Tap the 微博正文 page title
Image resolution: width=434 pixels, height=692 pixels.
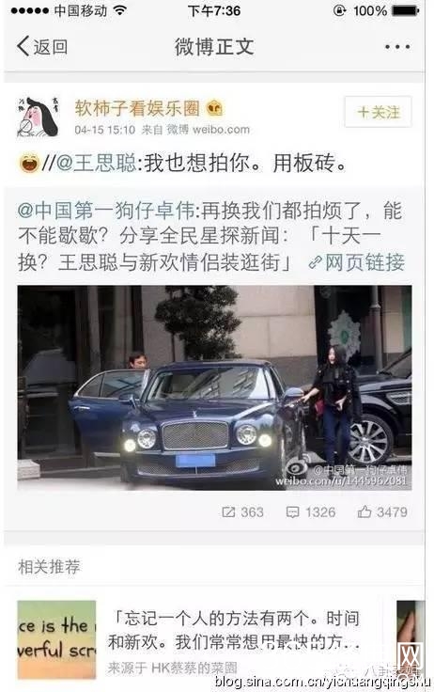(x=214, y=46)
